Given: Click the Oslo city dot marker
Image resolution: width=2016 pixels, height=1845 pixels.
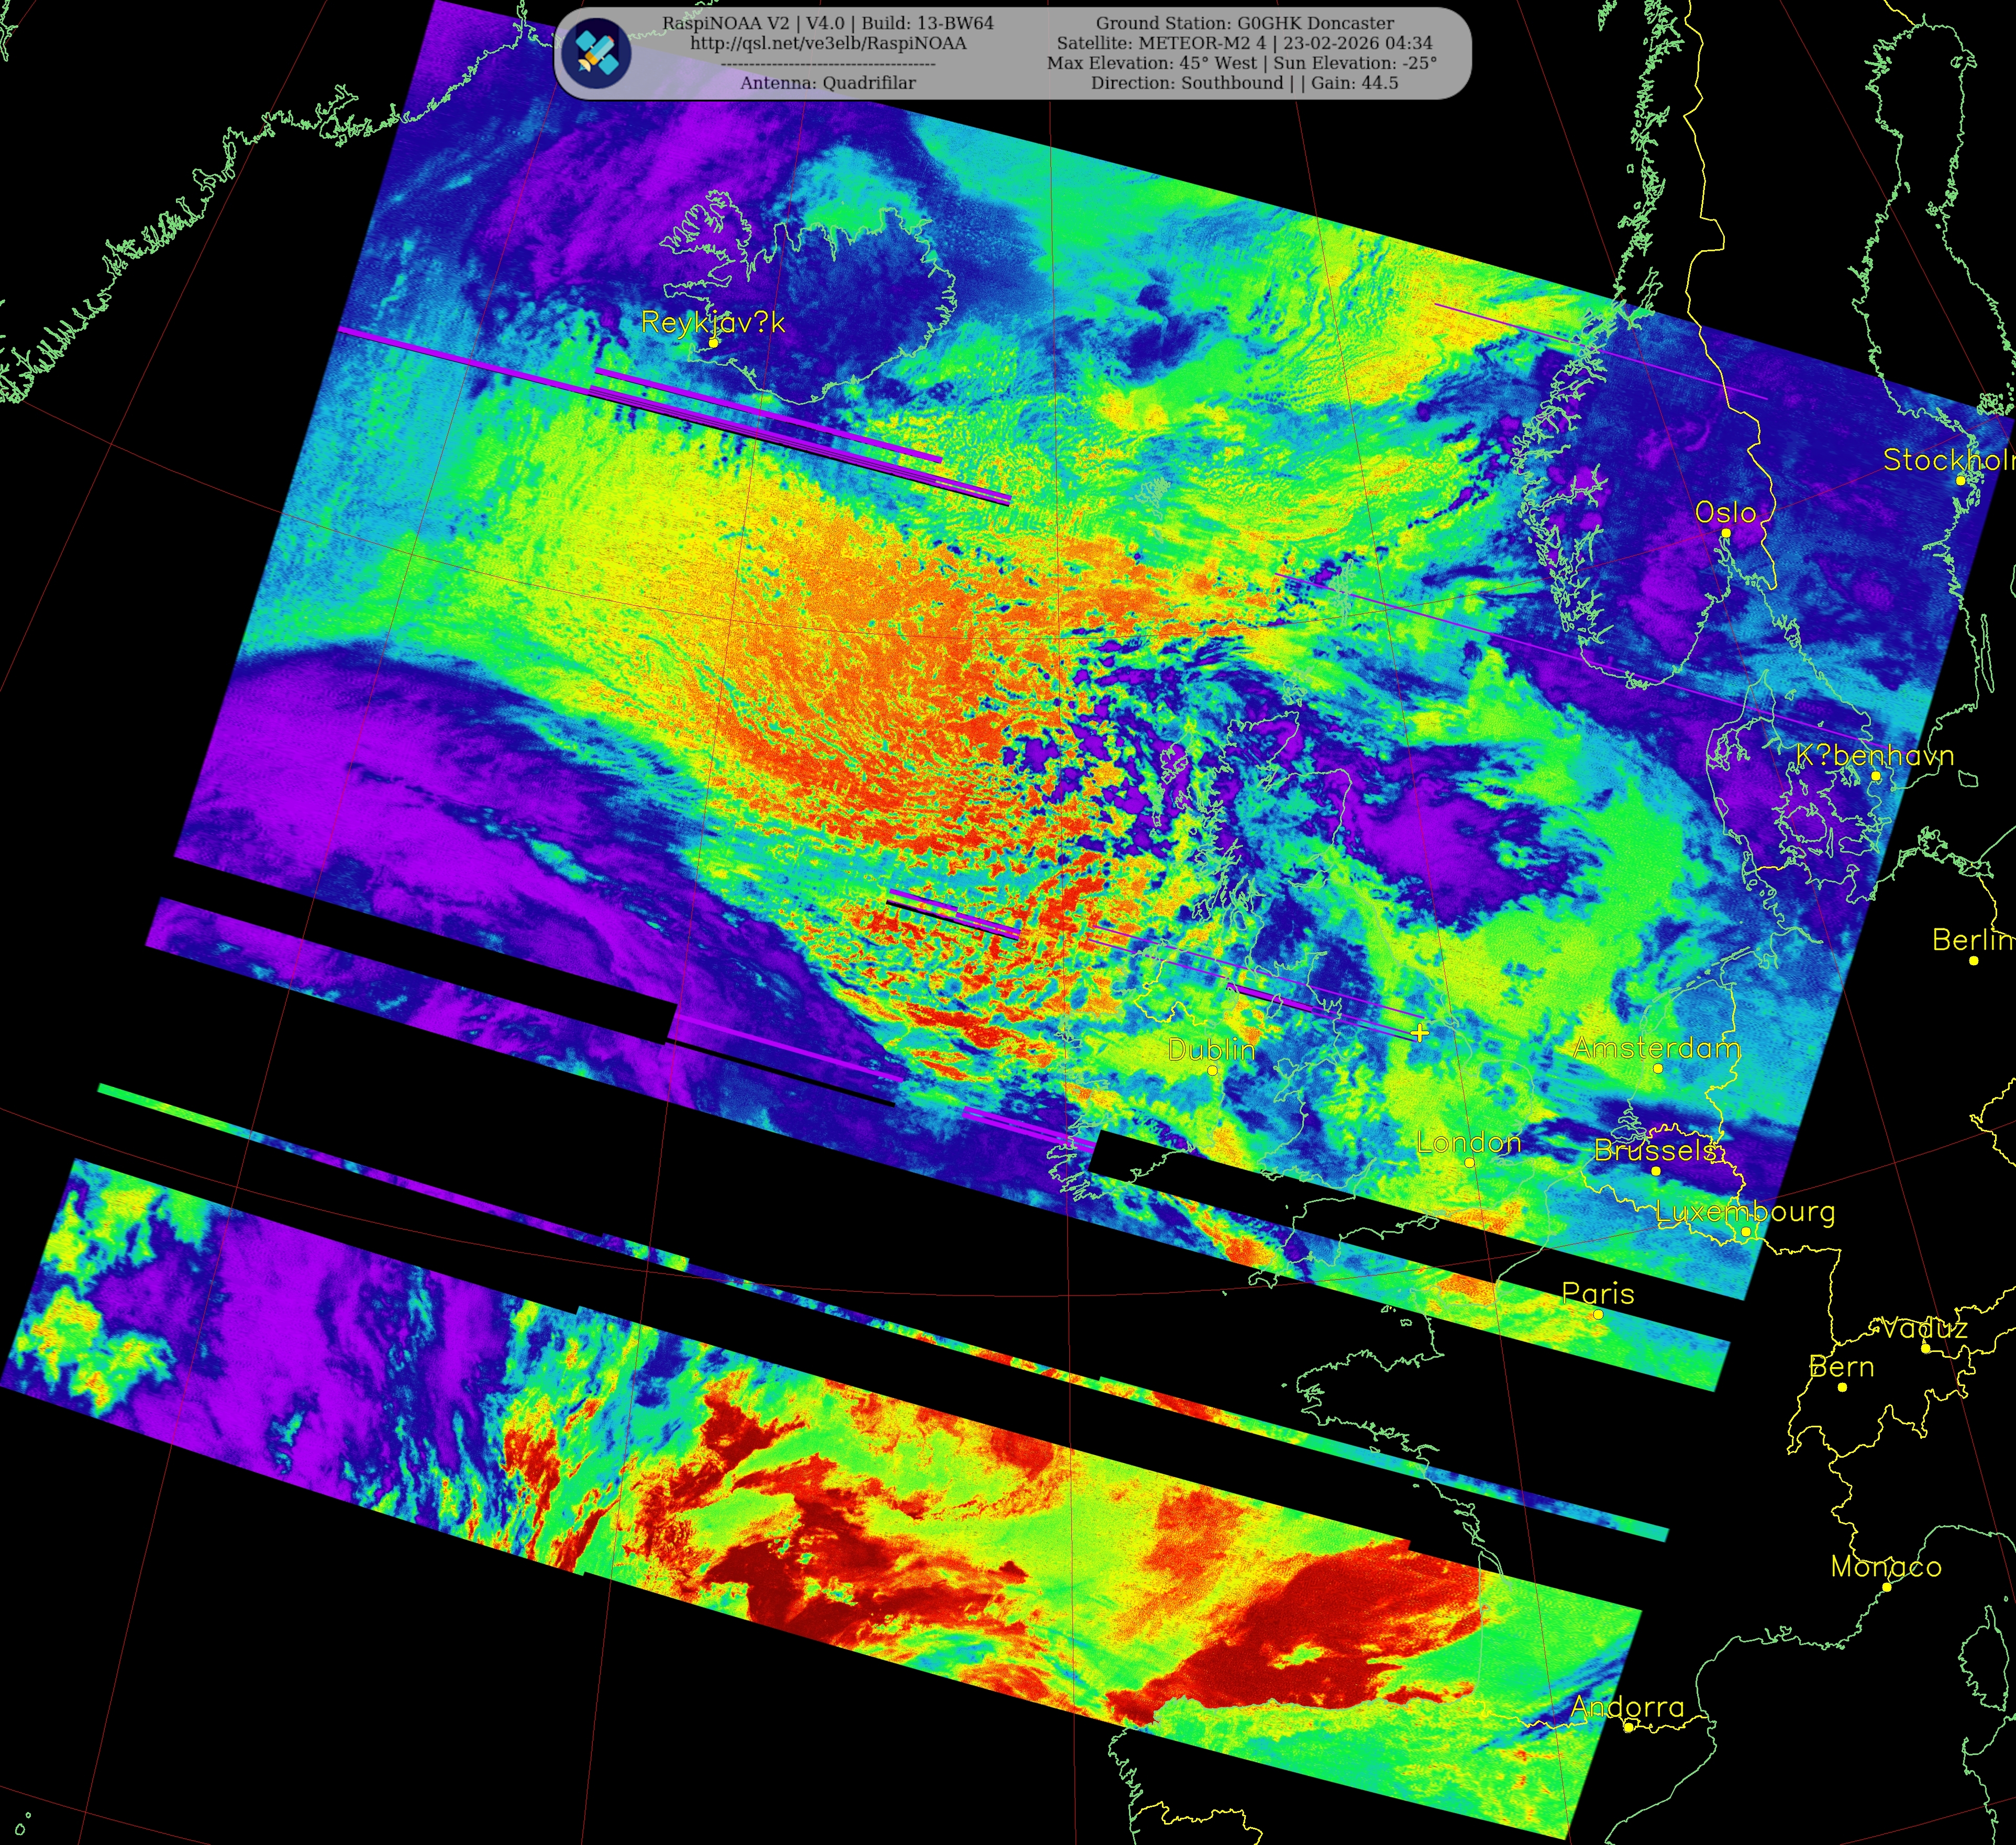Looking at the screenshot, I should point(1725,533).
